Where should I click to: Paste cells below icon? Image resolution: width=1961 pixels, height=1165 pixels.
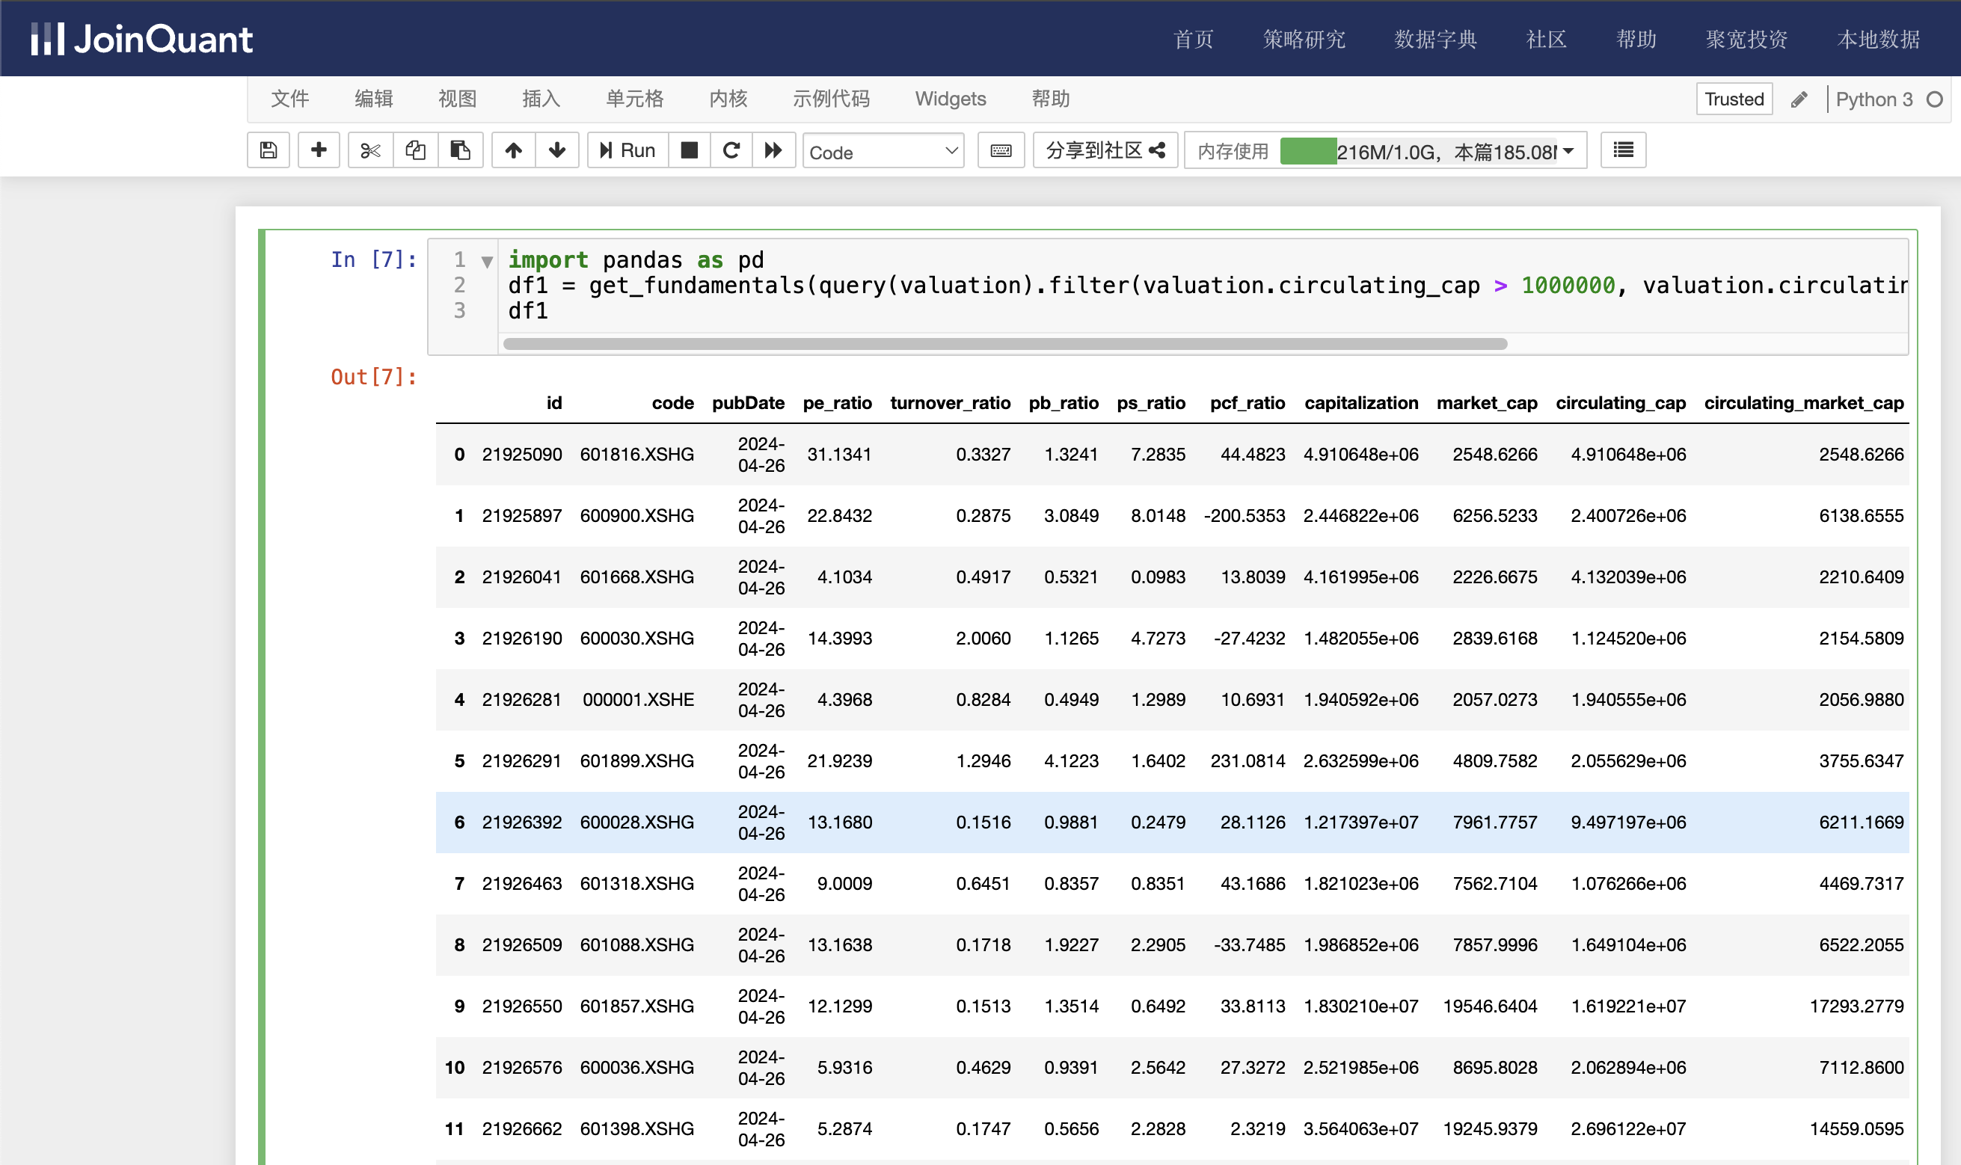tap(460, 150)
